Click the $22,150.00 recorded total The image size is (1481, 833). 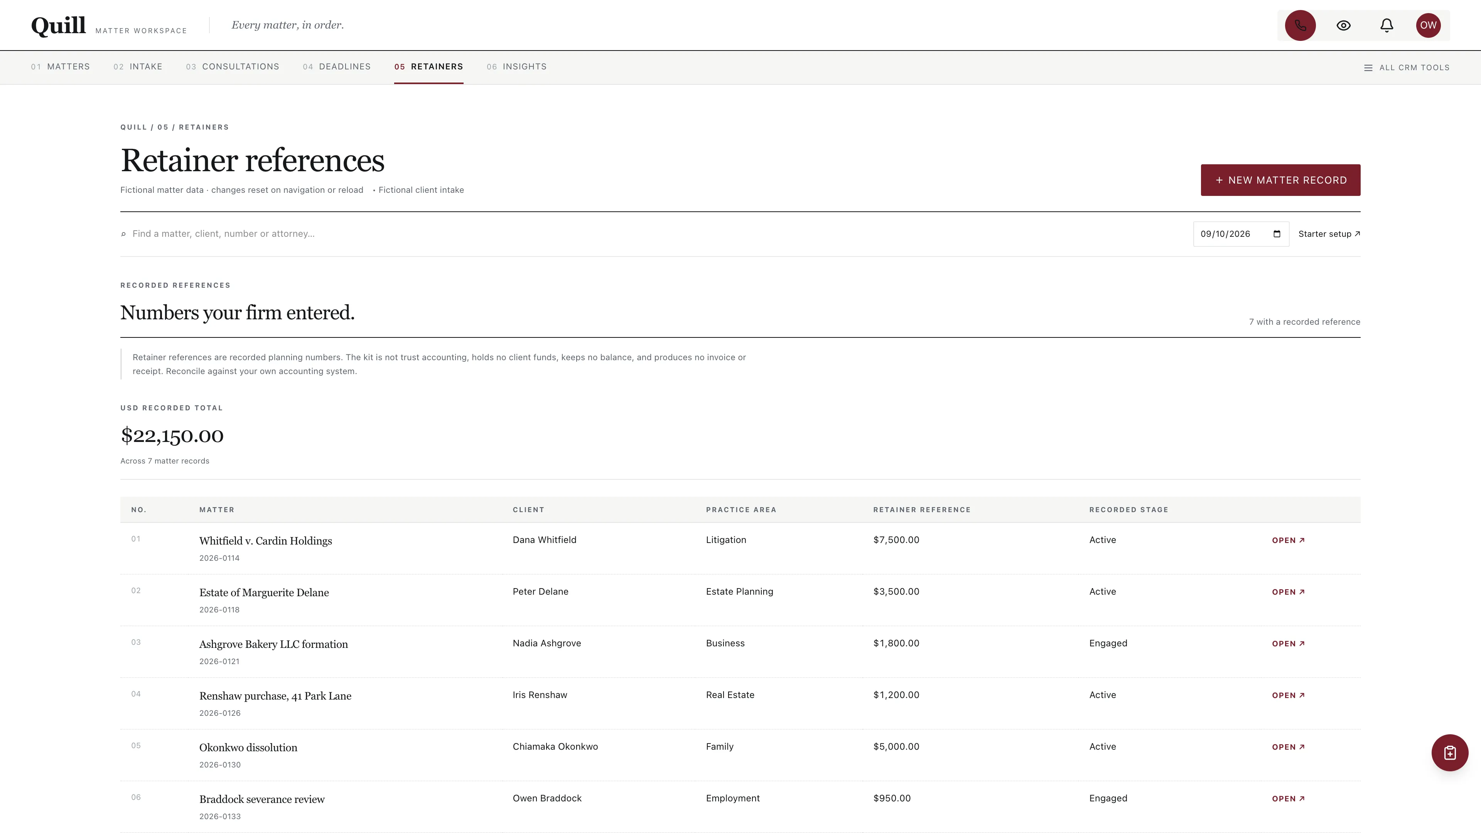pos(172,435)
